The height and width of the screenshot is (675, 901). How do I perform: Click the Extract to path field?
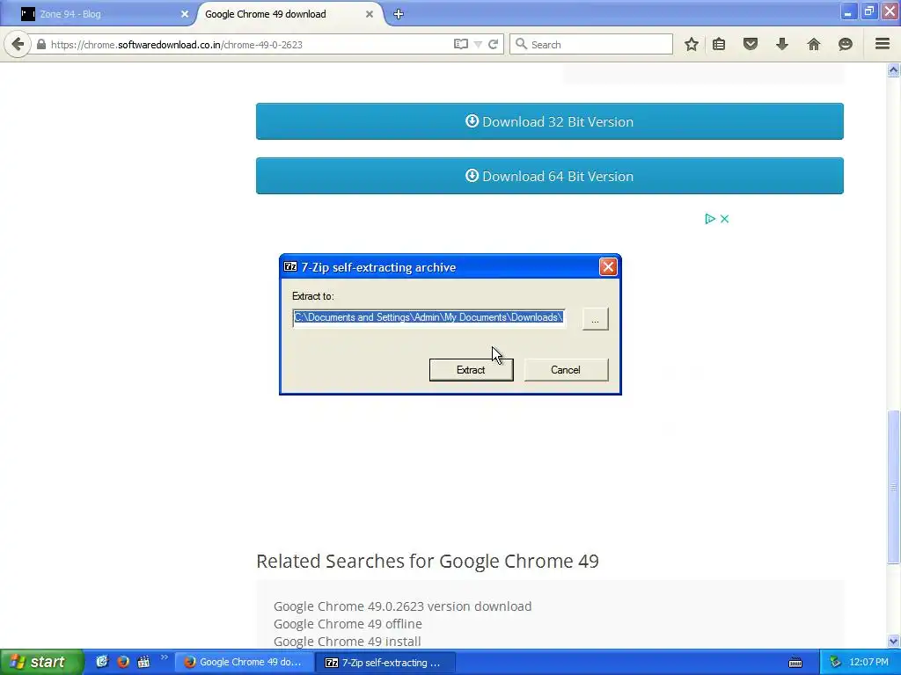(x=429, y=317)
